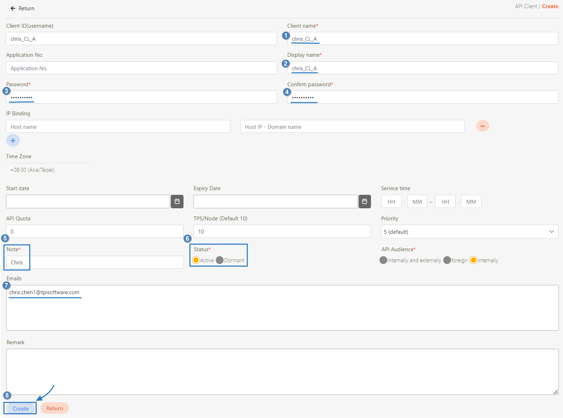The width and height of the screenshot is (563, 418).
Task: Add an IP Binding row with plus icon
Action: (x=13, y=141)
